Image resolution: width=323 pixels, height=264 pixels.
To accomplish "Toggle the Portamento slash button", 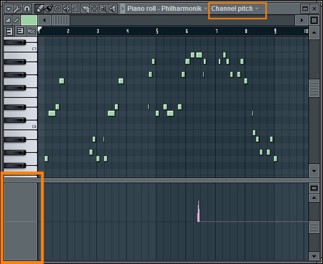I will (x=17, y=20).
